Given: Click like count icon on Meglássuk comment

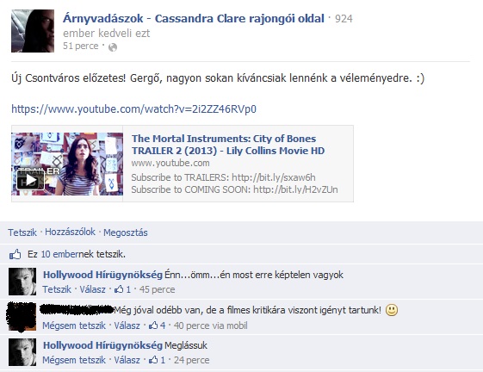Looking at the screenshot, I should tap(153, 360).
